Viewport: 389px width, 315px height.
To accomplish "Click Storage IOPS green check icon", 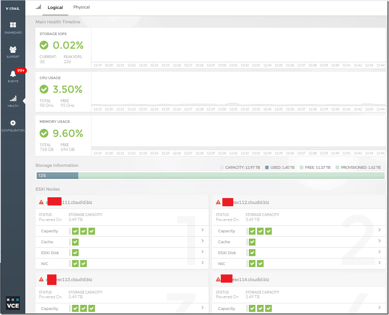I will pos(44,45).
